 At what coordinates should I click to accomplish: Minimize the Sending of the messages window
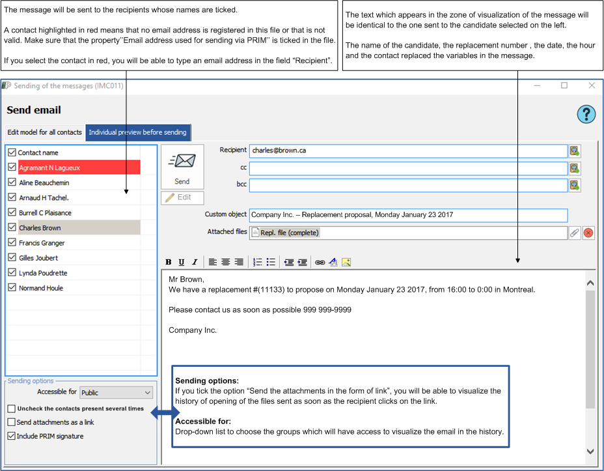pos(537,85)
